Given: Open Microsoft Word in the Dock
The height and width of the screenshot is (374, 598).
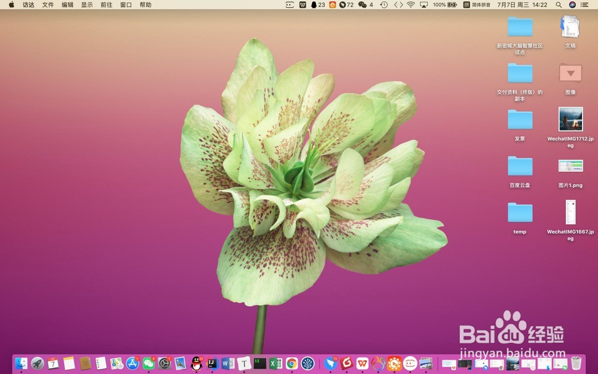Looking at the screenshot, I should coord(228,363).
